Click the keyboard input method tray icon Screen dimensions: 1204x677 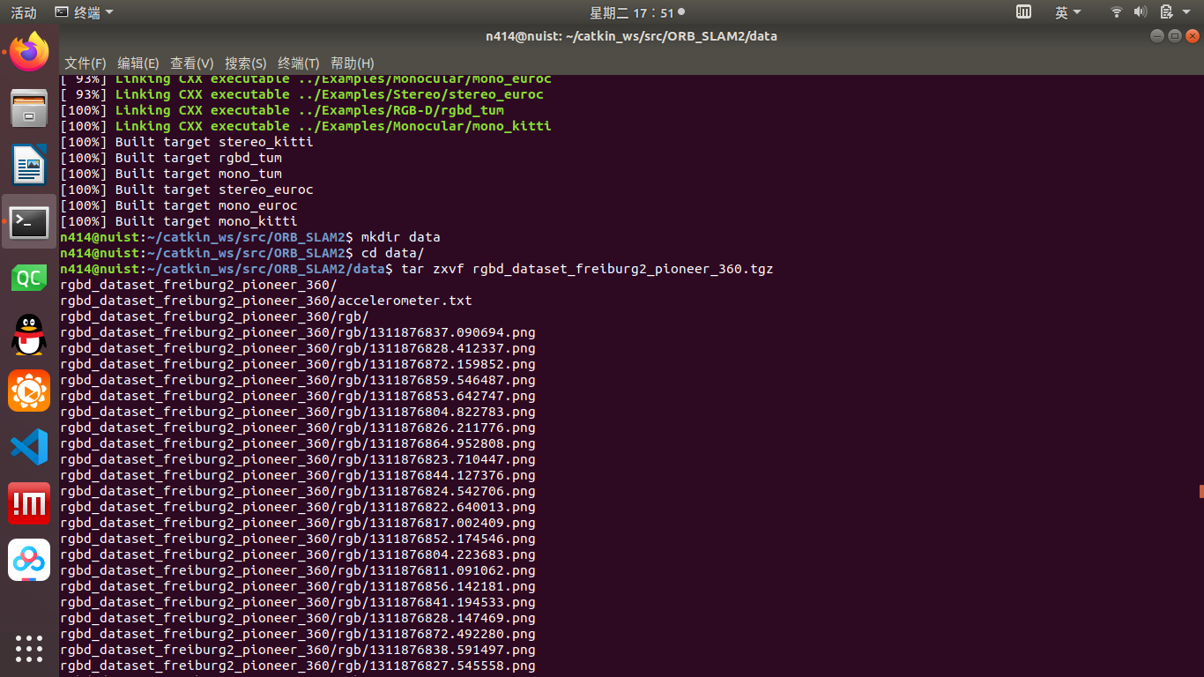pos(1023,12)
